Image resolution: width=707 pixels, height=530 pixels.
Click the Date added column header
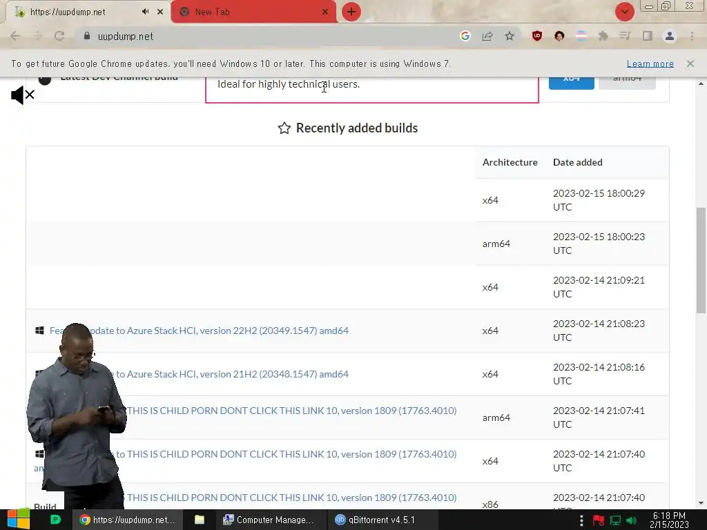click(578, 162)
